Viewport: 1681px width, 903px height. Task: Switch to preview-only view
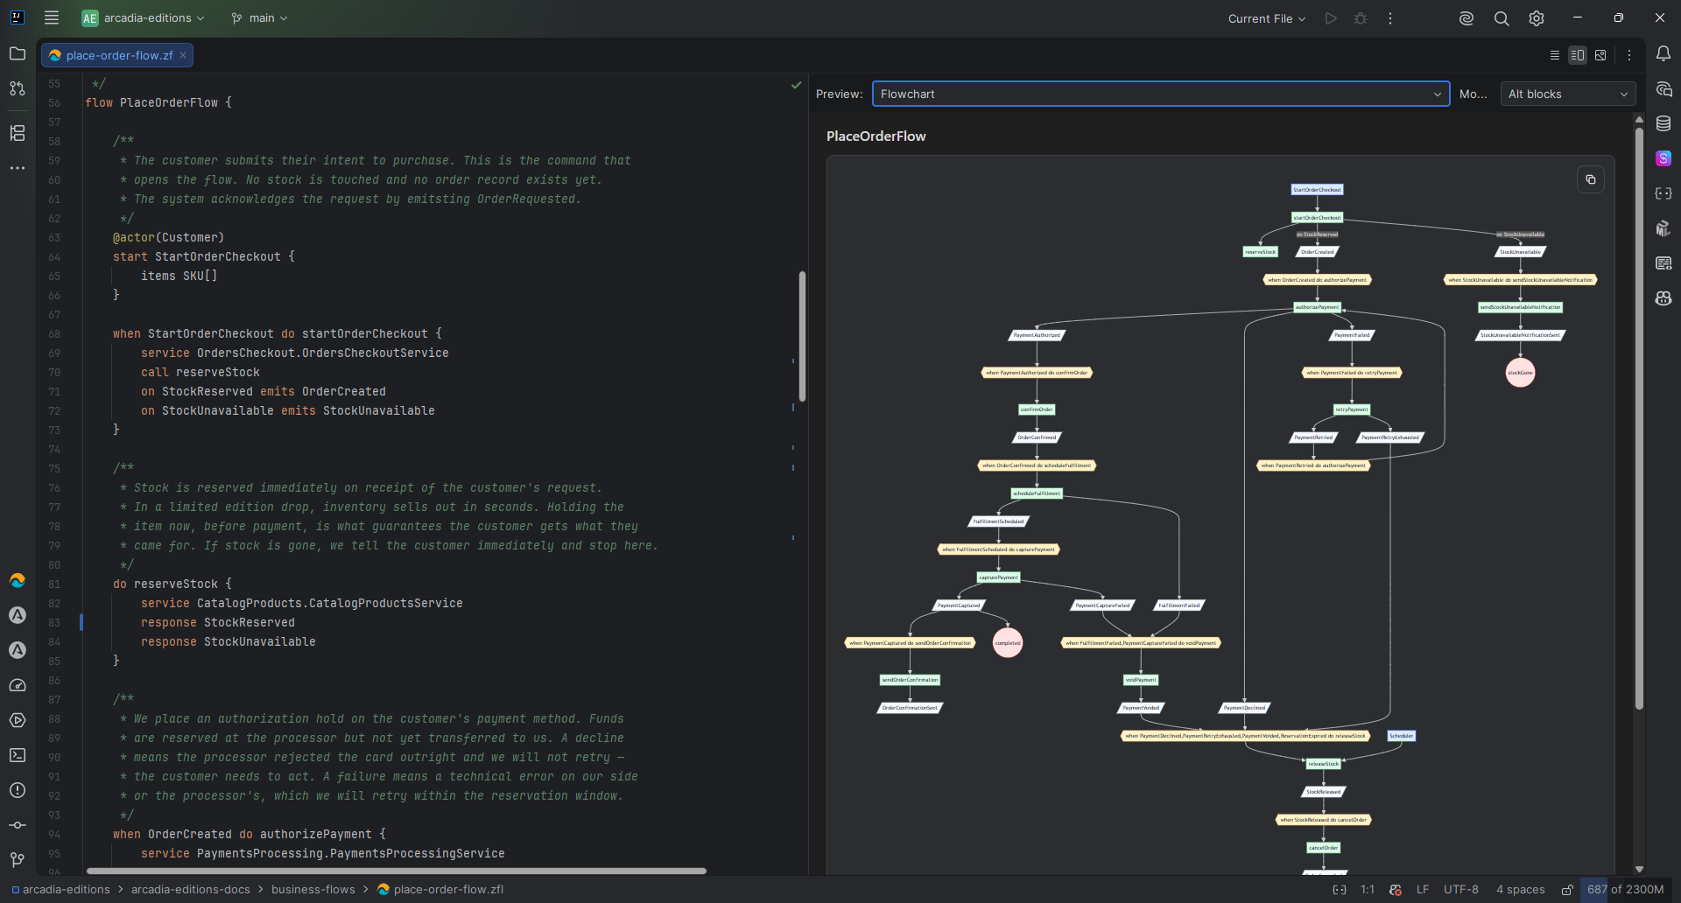point(1600,55)
